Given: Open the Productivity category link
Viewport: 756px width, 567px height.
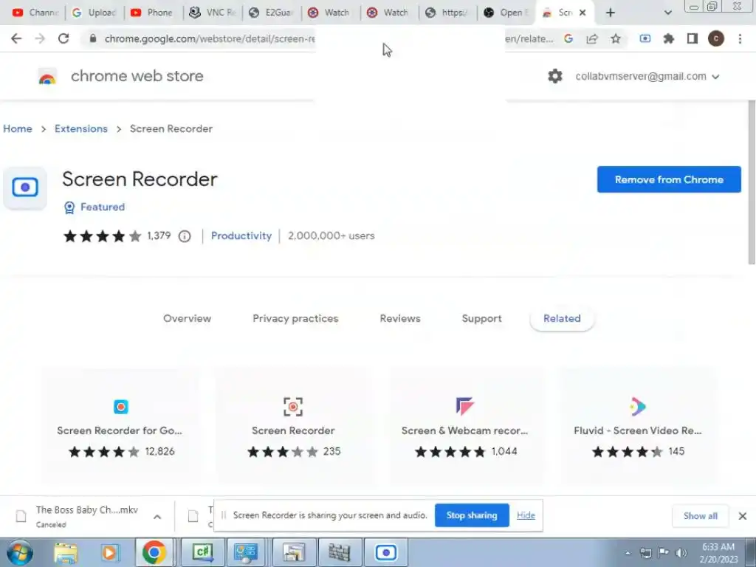Looking at the screenshot, I should (241, 236).
